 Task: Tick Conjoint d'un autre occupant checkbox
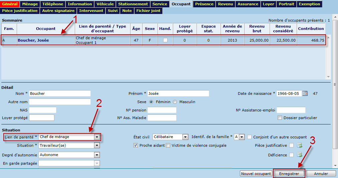[x=249, y=137]
